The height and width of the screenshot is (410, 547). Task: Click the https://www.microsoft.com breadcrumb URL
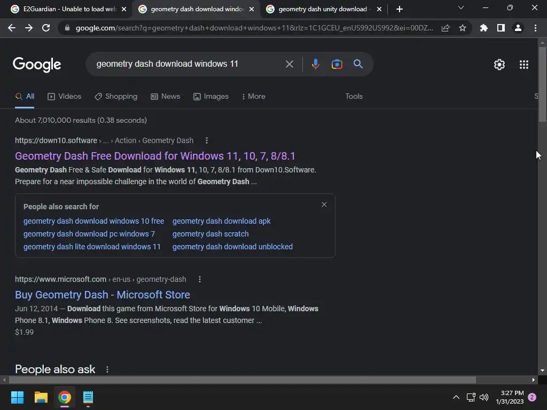tap(60, 279)
